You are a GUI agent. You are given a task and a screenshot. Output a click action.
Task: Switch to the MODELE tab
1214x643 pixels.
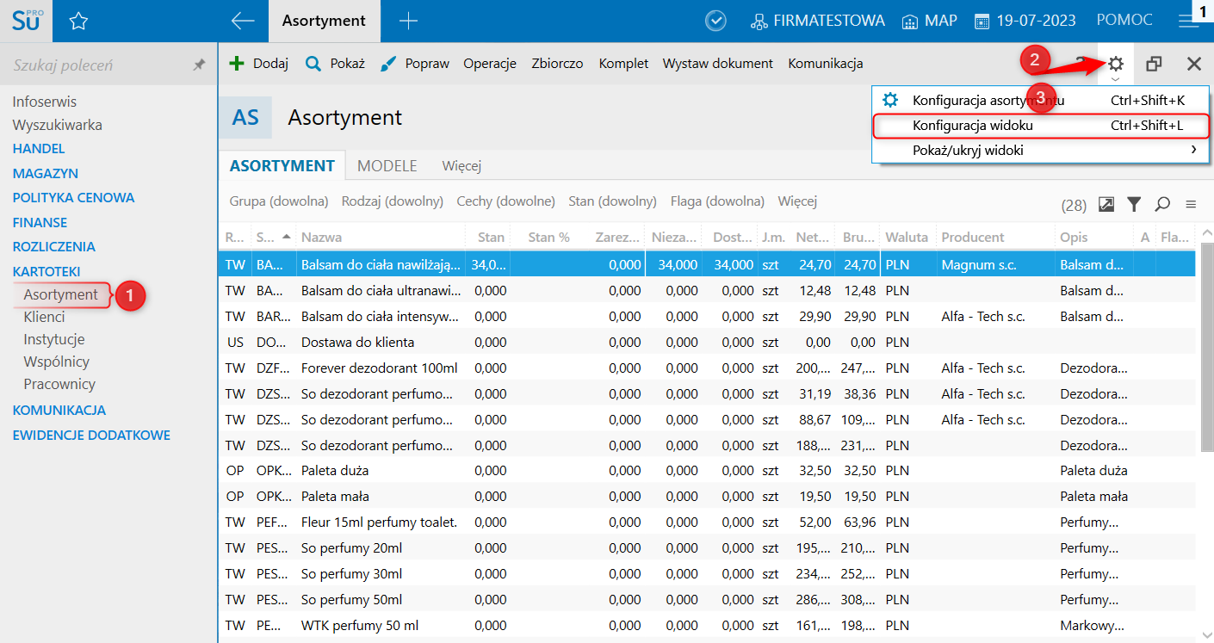click(387, 165)
